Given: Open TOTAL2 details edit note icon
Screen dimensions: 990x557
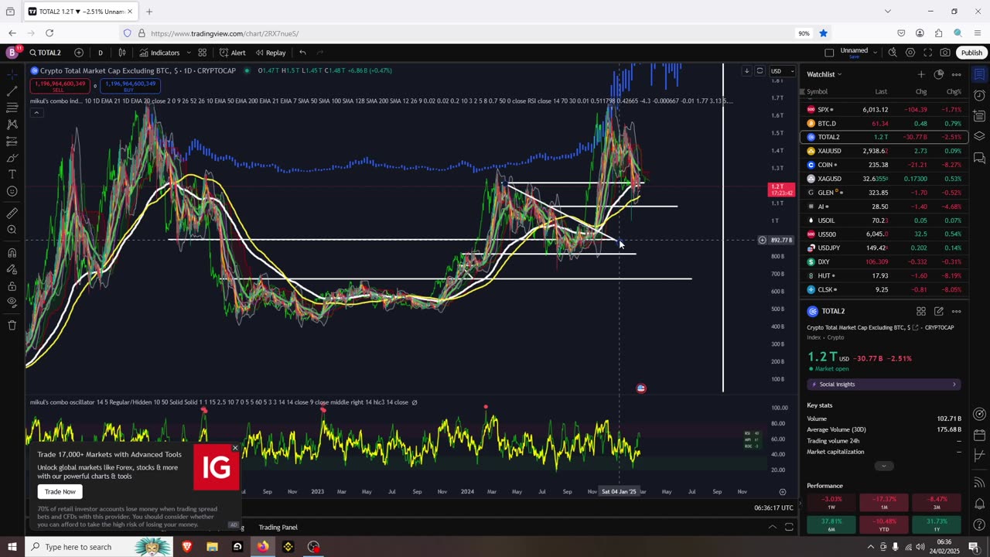Looking at the screenshot, I should tap(938, 311).
